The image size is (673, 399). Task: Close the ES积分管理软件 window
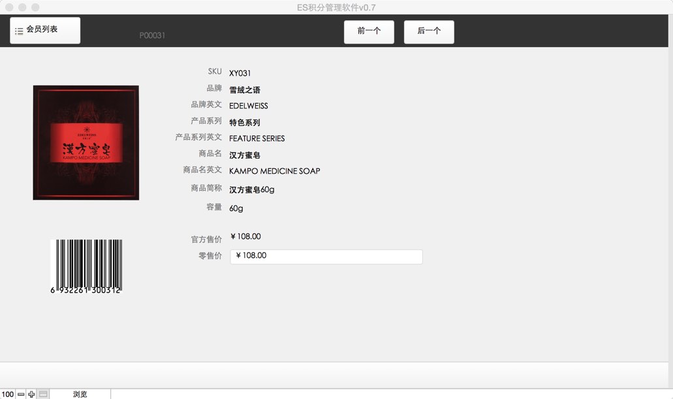pyautogui.click(x=9, y=7)
